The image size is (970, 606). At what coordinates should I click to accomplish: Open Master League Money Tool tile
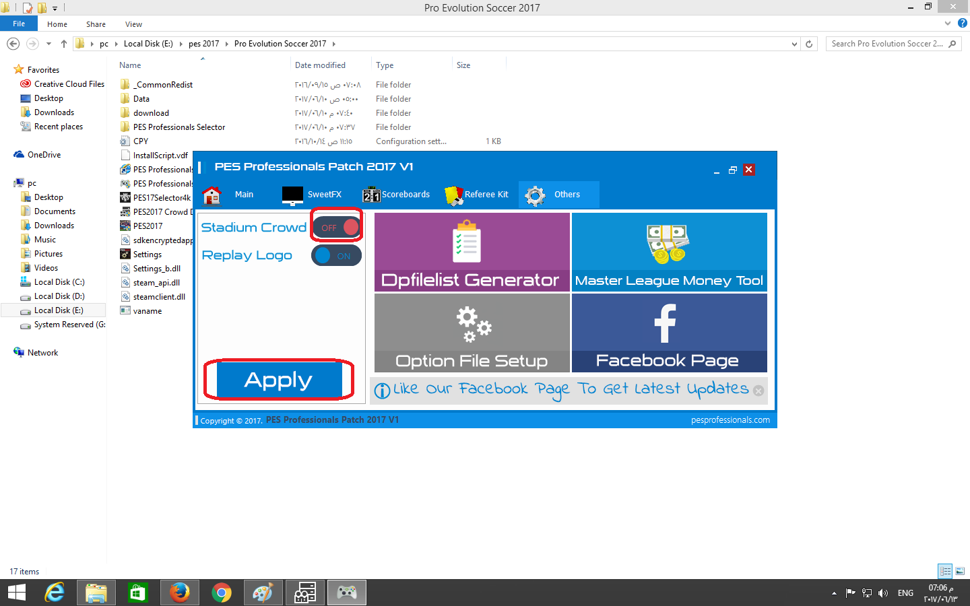(x=670, y=252)
